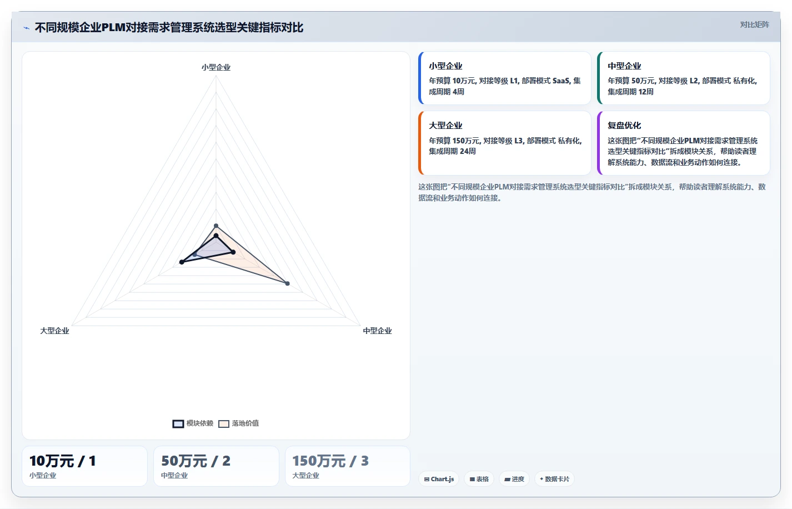Click the 50万元 / 2 stat card
This screenshot has height=509, width=792.
tap(216, 466)
